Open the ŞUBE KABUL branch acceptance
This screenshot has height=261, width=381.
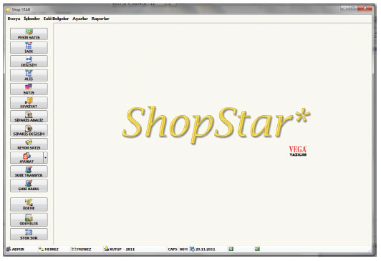coord(29,186)
